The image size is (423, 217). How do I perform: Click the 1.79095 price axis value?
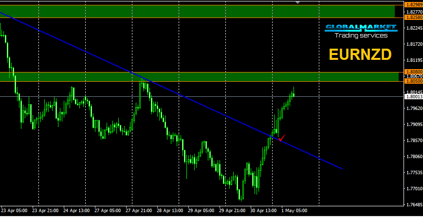coord(415,124)
